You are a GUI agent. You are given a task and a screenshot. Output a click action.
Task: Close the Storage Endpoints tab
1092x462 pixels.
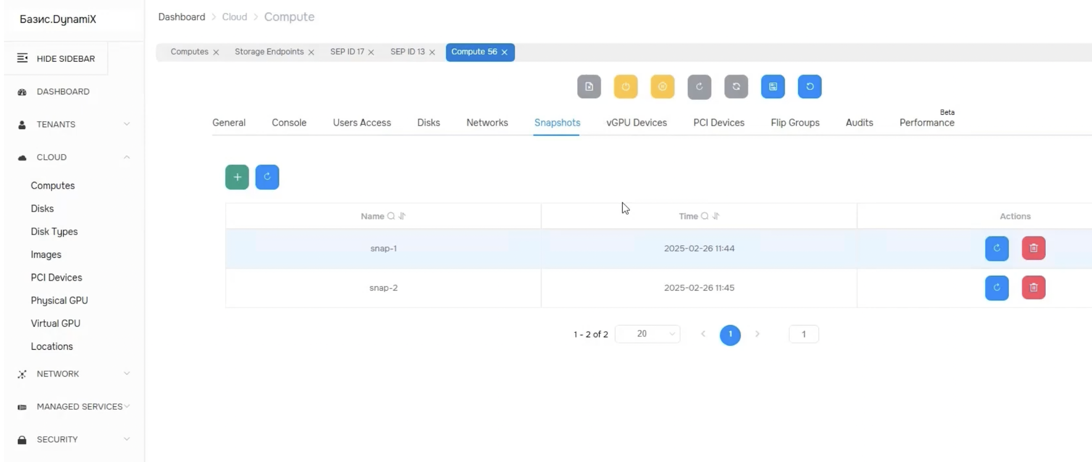(x=311, y=52)
